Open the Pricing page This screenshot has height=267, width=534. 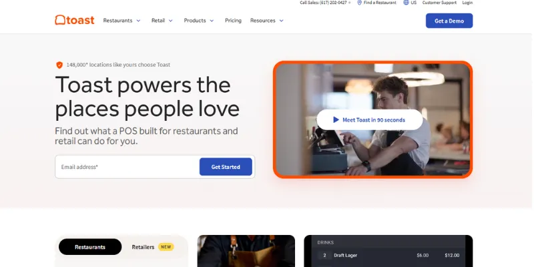coord(233,21)
